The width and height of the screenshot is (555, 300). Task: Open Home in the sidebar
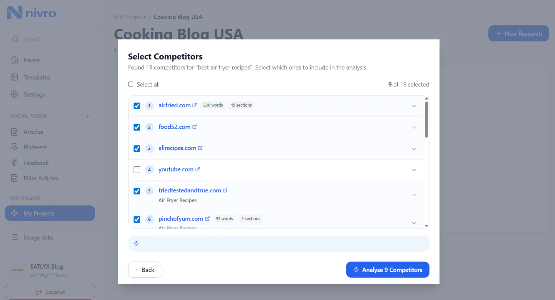tap(50, 60)
